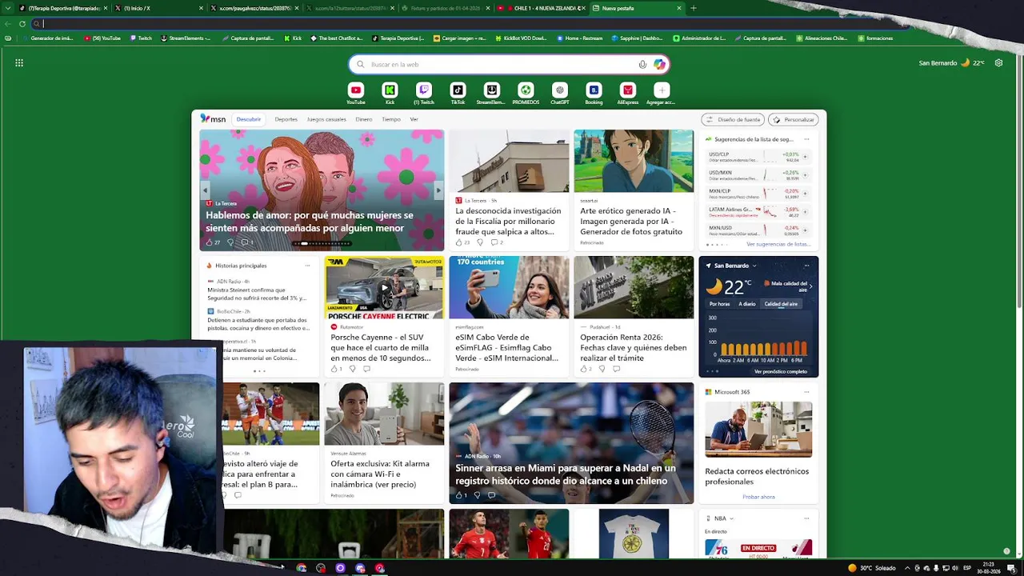Click the Personalizar button
This screenshot has height=576, width=1024.
[x=794, y=119]
